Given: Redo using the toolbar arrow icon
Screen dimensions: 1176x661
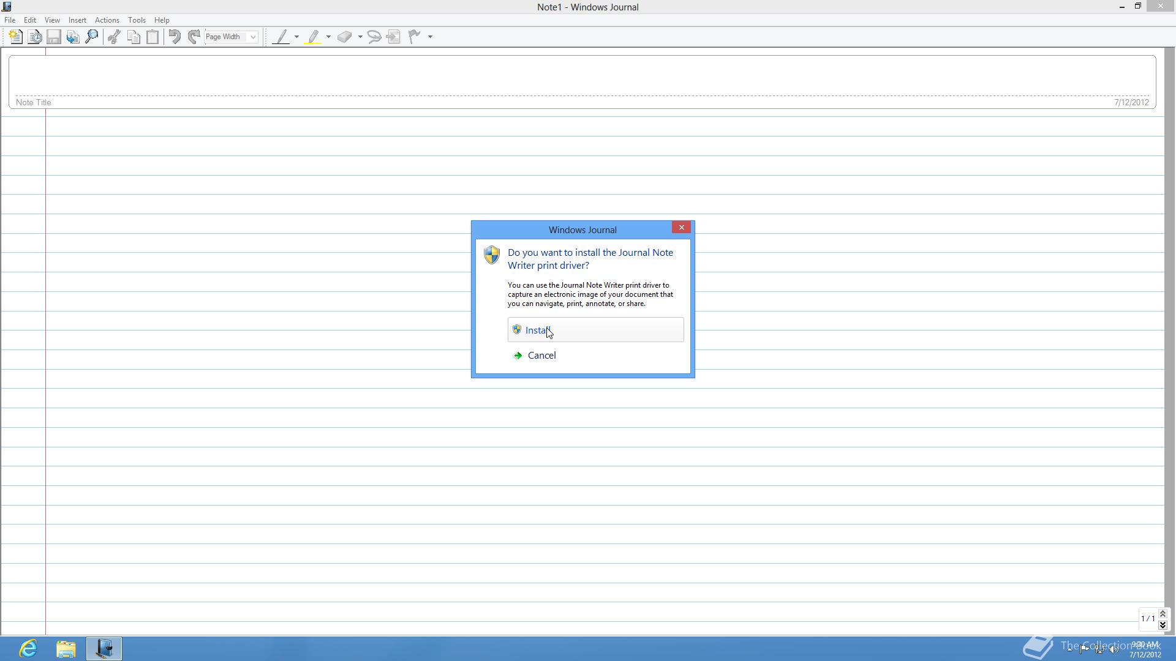Looking at the screenshot, I should click(x=194, y=37).
